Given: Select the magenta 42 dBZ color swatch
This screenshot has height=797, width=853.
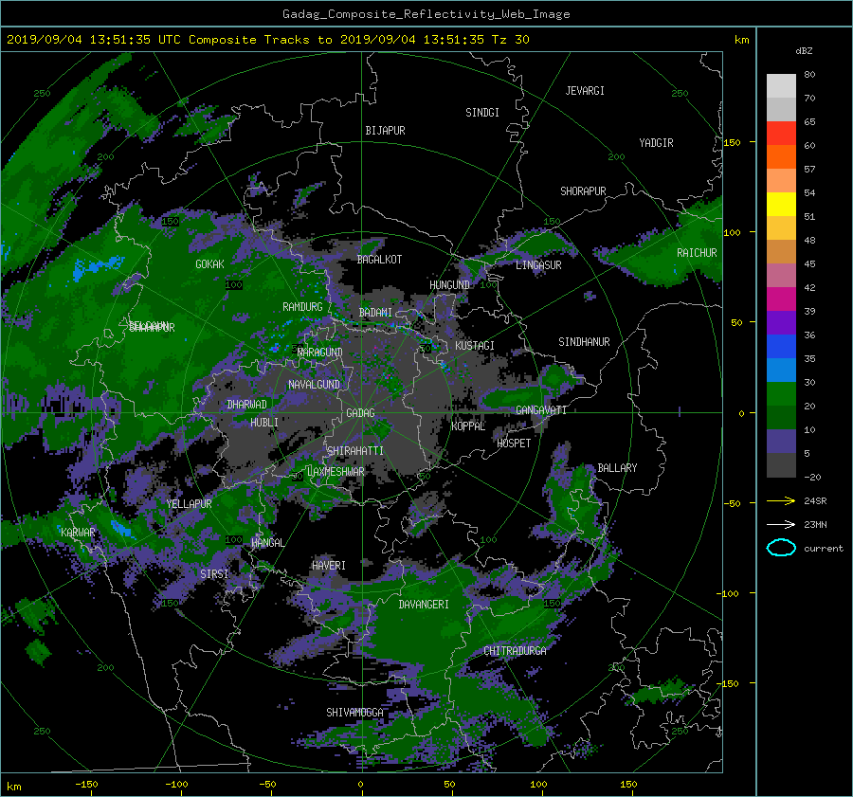Looking at the screenshot, I should pyautogui.click(x=781, y=299).
